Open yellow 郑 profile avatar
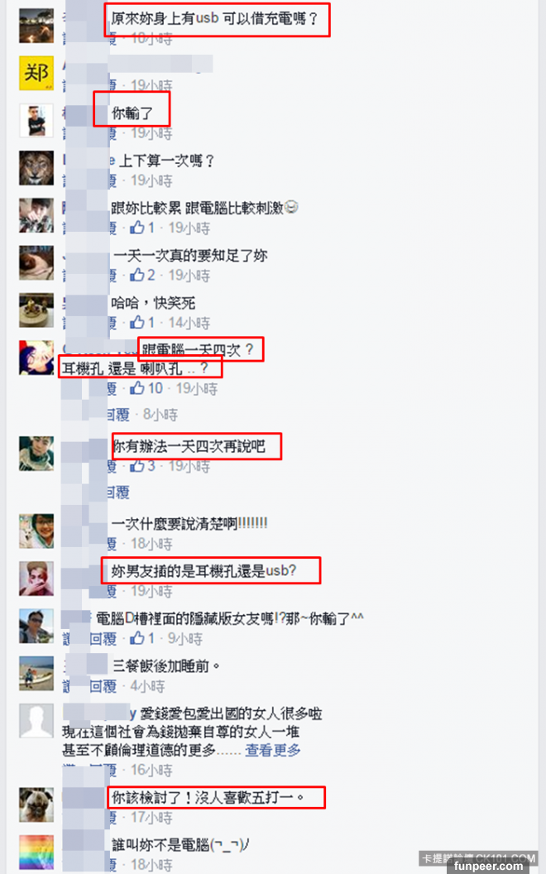Image resolution: width=546 pixels, height=874 pixels. 36,73
